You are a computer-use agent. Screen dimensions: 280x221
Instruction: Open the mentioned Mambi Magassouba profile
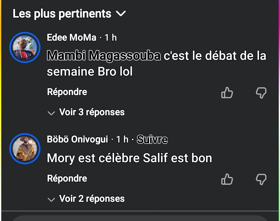point(104,56)
